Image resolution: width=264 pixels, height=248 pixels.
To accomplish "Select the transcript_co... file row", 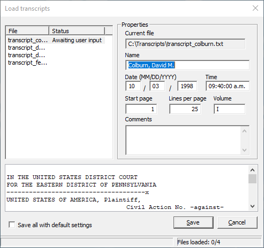I will tap(56, 40).
